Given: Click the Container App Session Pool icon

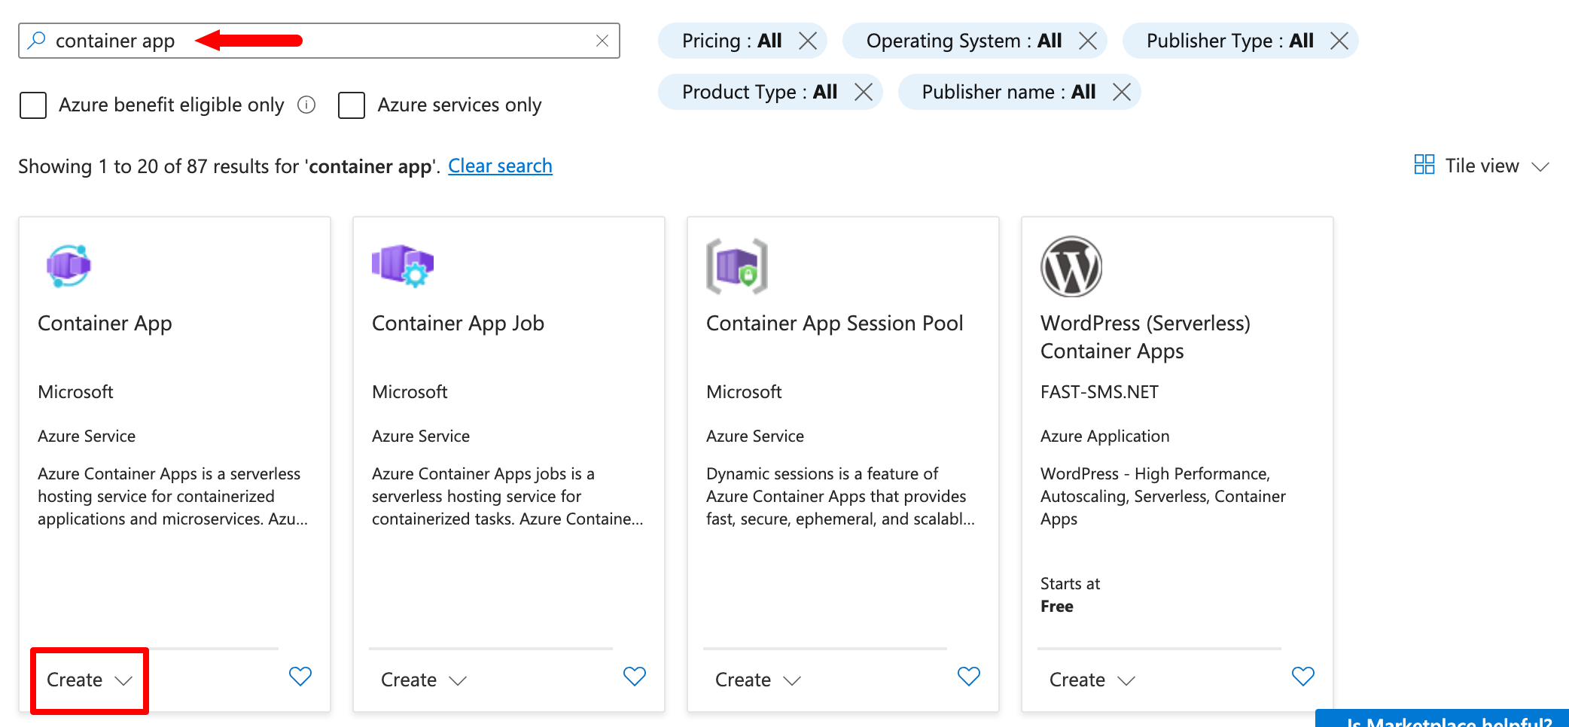Looking at the screenshot, I should click(x=736, y=266).
